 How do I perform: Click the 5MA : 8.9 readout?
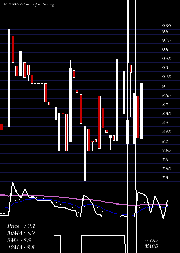pos(20,240)
